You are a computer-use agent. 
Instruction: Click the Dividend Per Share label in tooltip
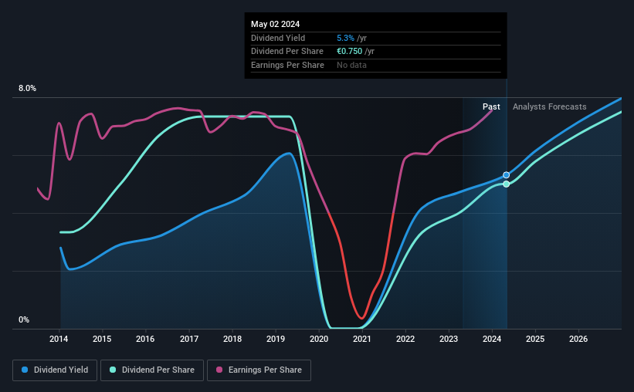[287, 52]
